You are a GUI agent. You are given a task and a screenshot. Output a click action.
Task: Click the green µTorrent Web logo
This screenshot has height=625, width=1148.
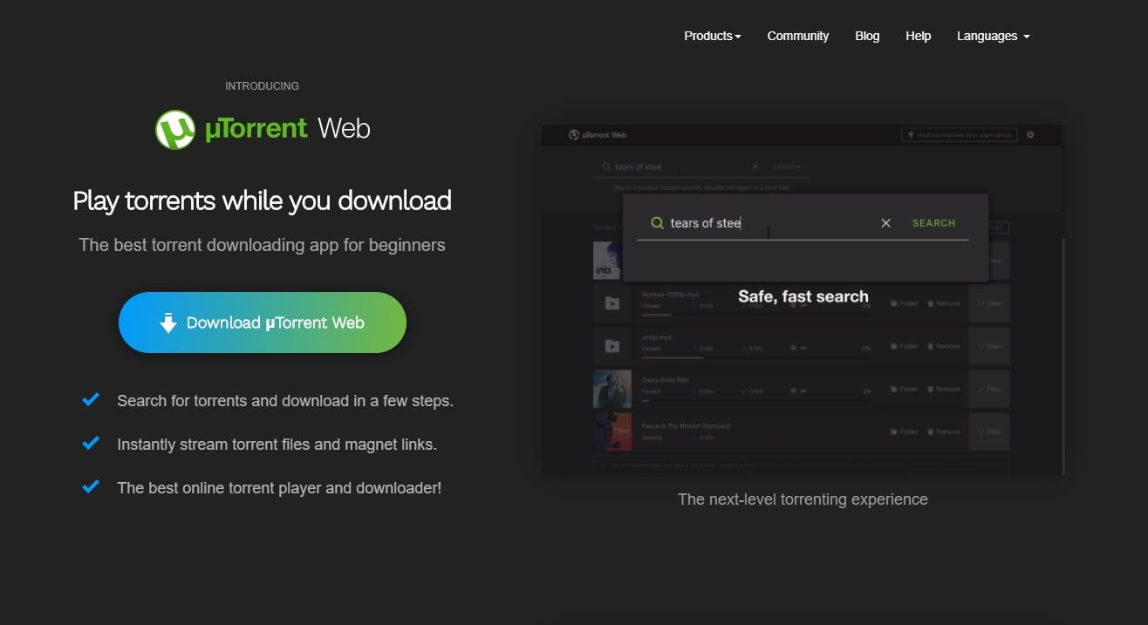pyautogui.click(x=263, y=129)
